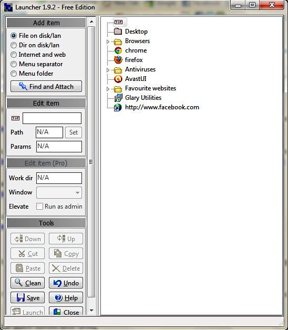Open the Window mode dropdown
Viewport: 288px width, 330px height.
click(x=59, y=192)
